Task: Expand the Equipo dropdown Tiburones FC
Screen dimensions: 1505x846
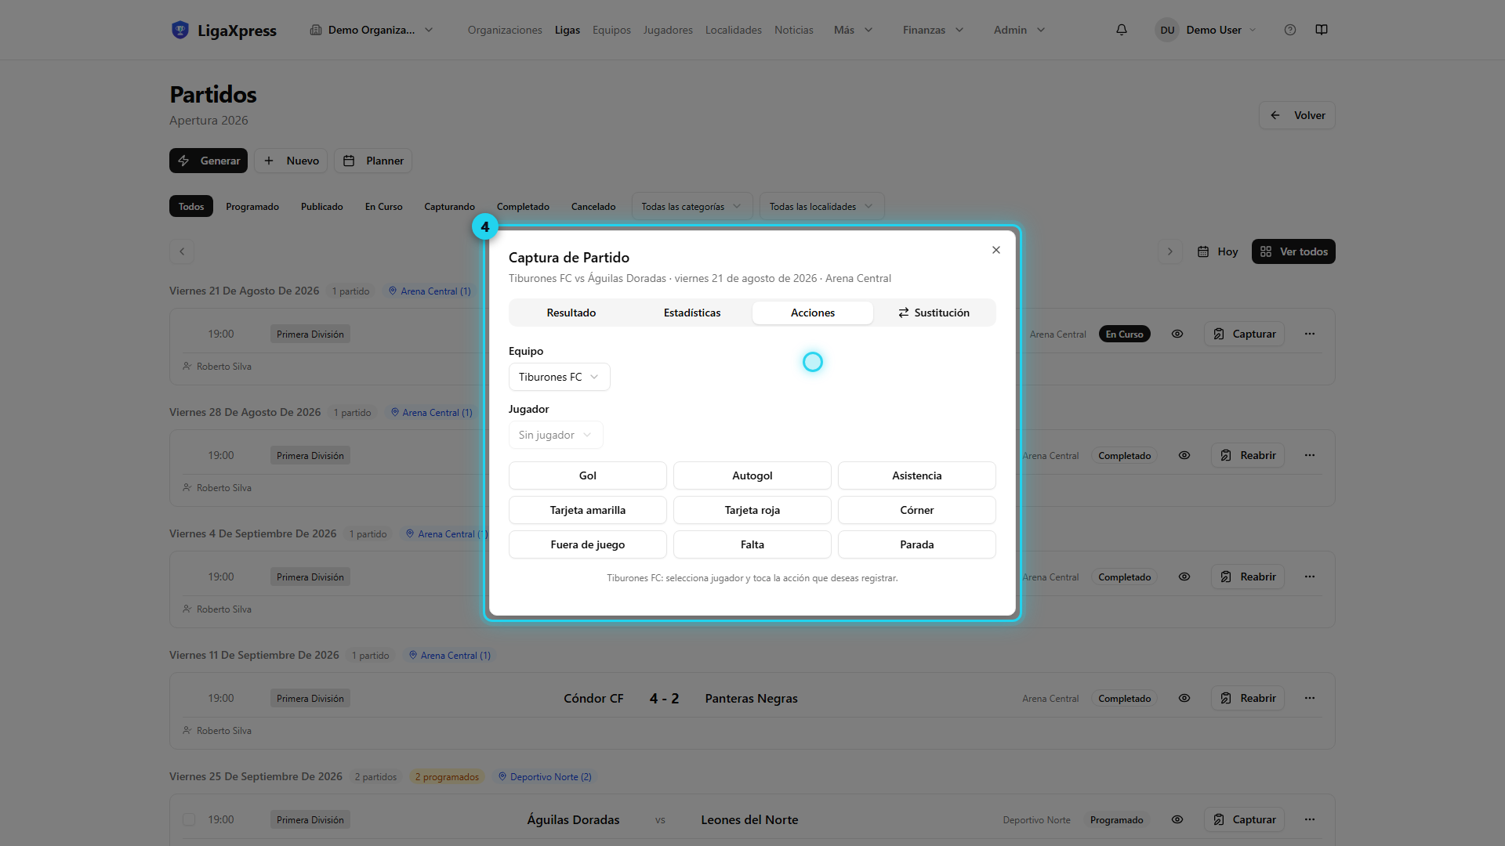Action: (559, 377)
